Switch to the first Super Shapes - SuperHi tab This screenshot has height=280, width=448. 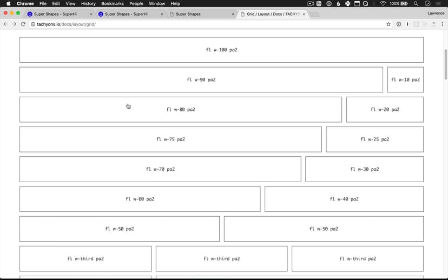57,14
